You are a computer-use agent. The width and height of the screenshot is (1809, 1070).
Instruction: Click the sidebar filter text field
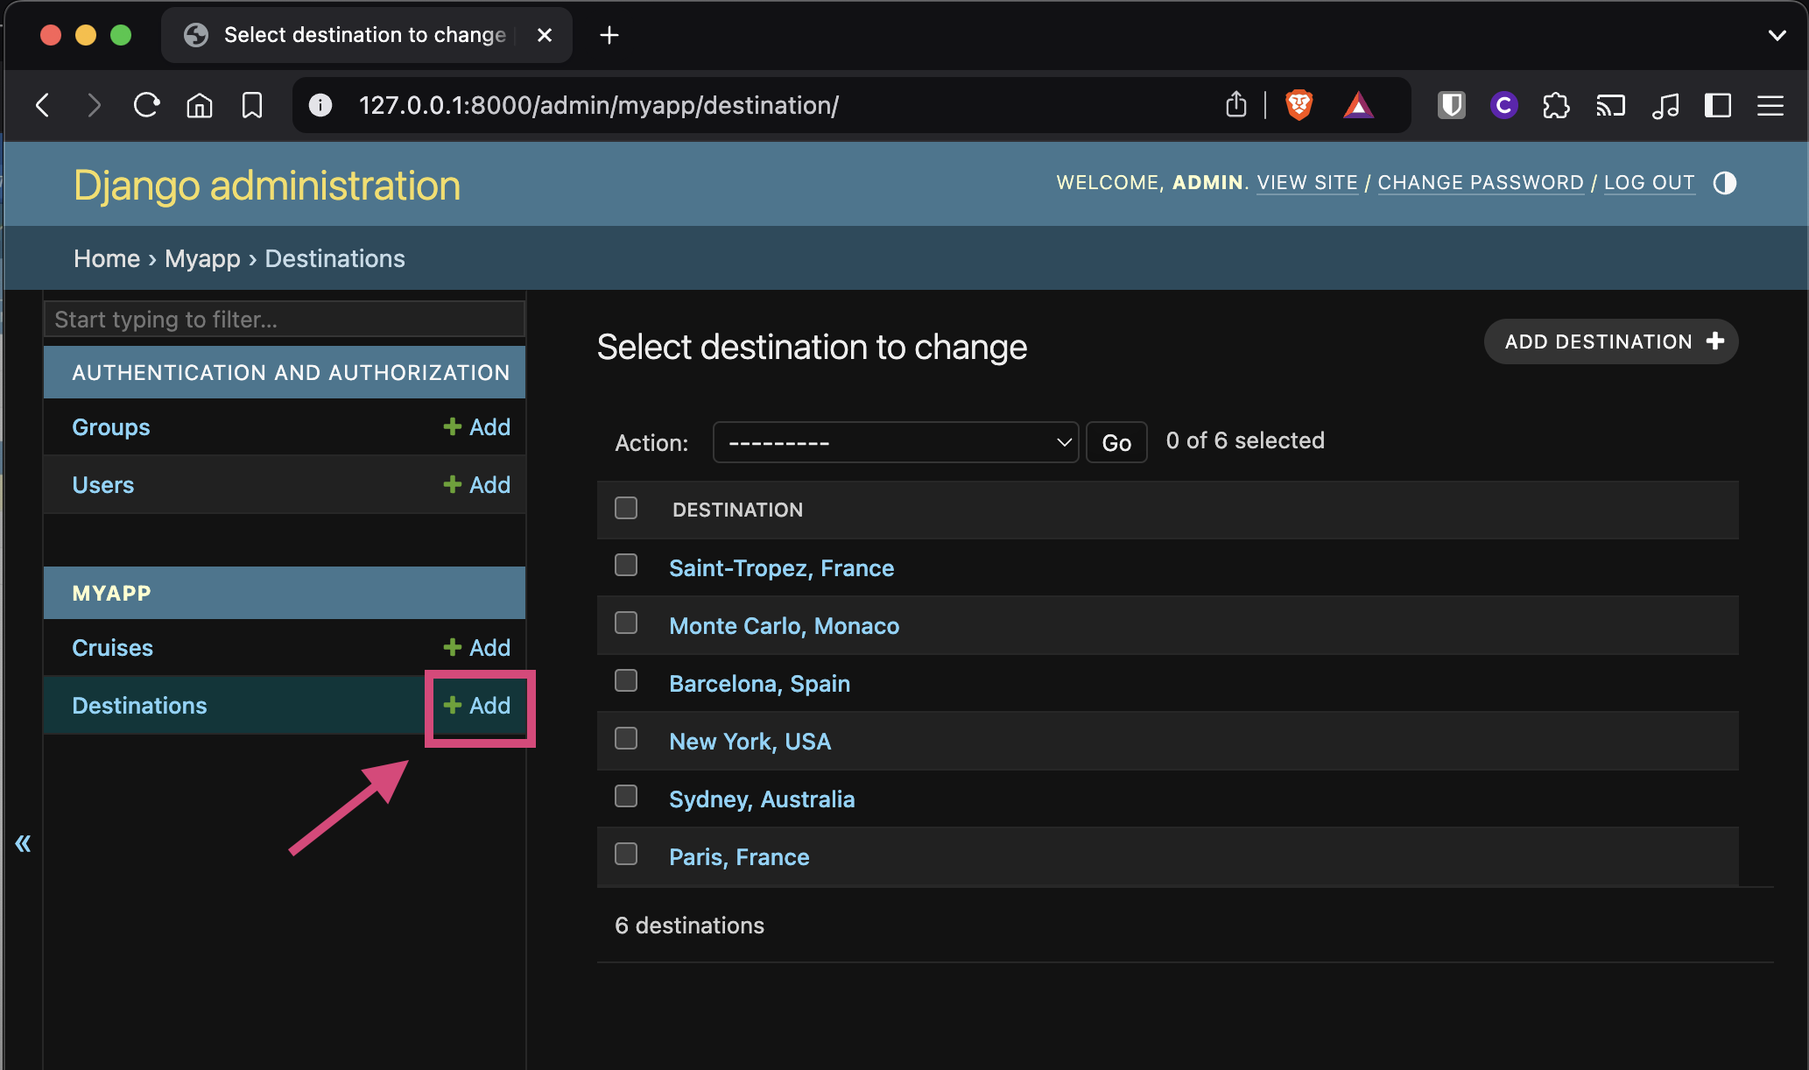pos(284,320)
